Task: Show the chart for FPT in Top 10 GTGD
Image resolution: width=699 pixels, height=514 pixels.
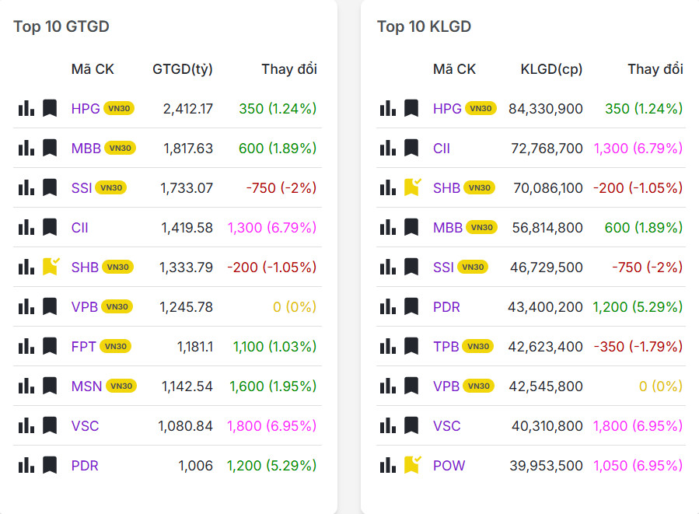Action: pyautogui.click(x=26, y=346)
